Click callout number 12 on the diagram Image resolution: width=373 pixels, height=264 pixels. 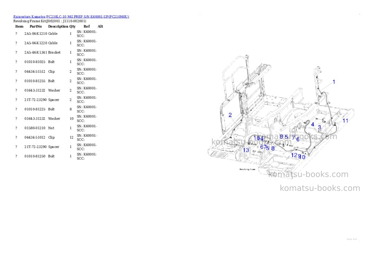coord(294,155)
